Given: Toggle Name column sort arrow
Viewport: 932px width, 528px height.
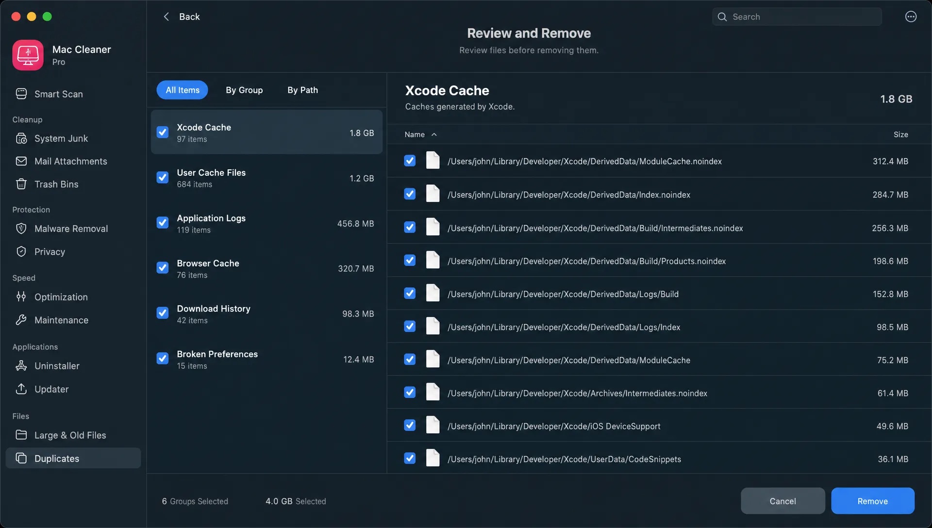Looking at the screenshot, I should click(x=434, y=134).
